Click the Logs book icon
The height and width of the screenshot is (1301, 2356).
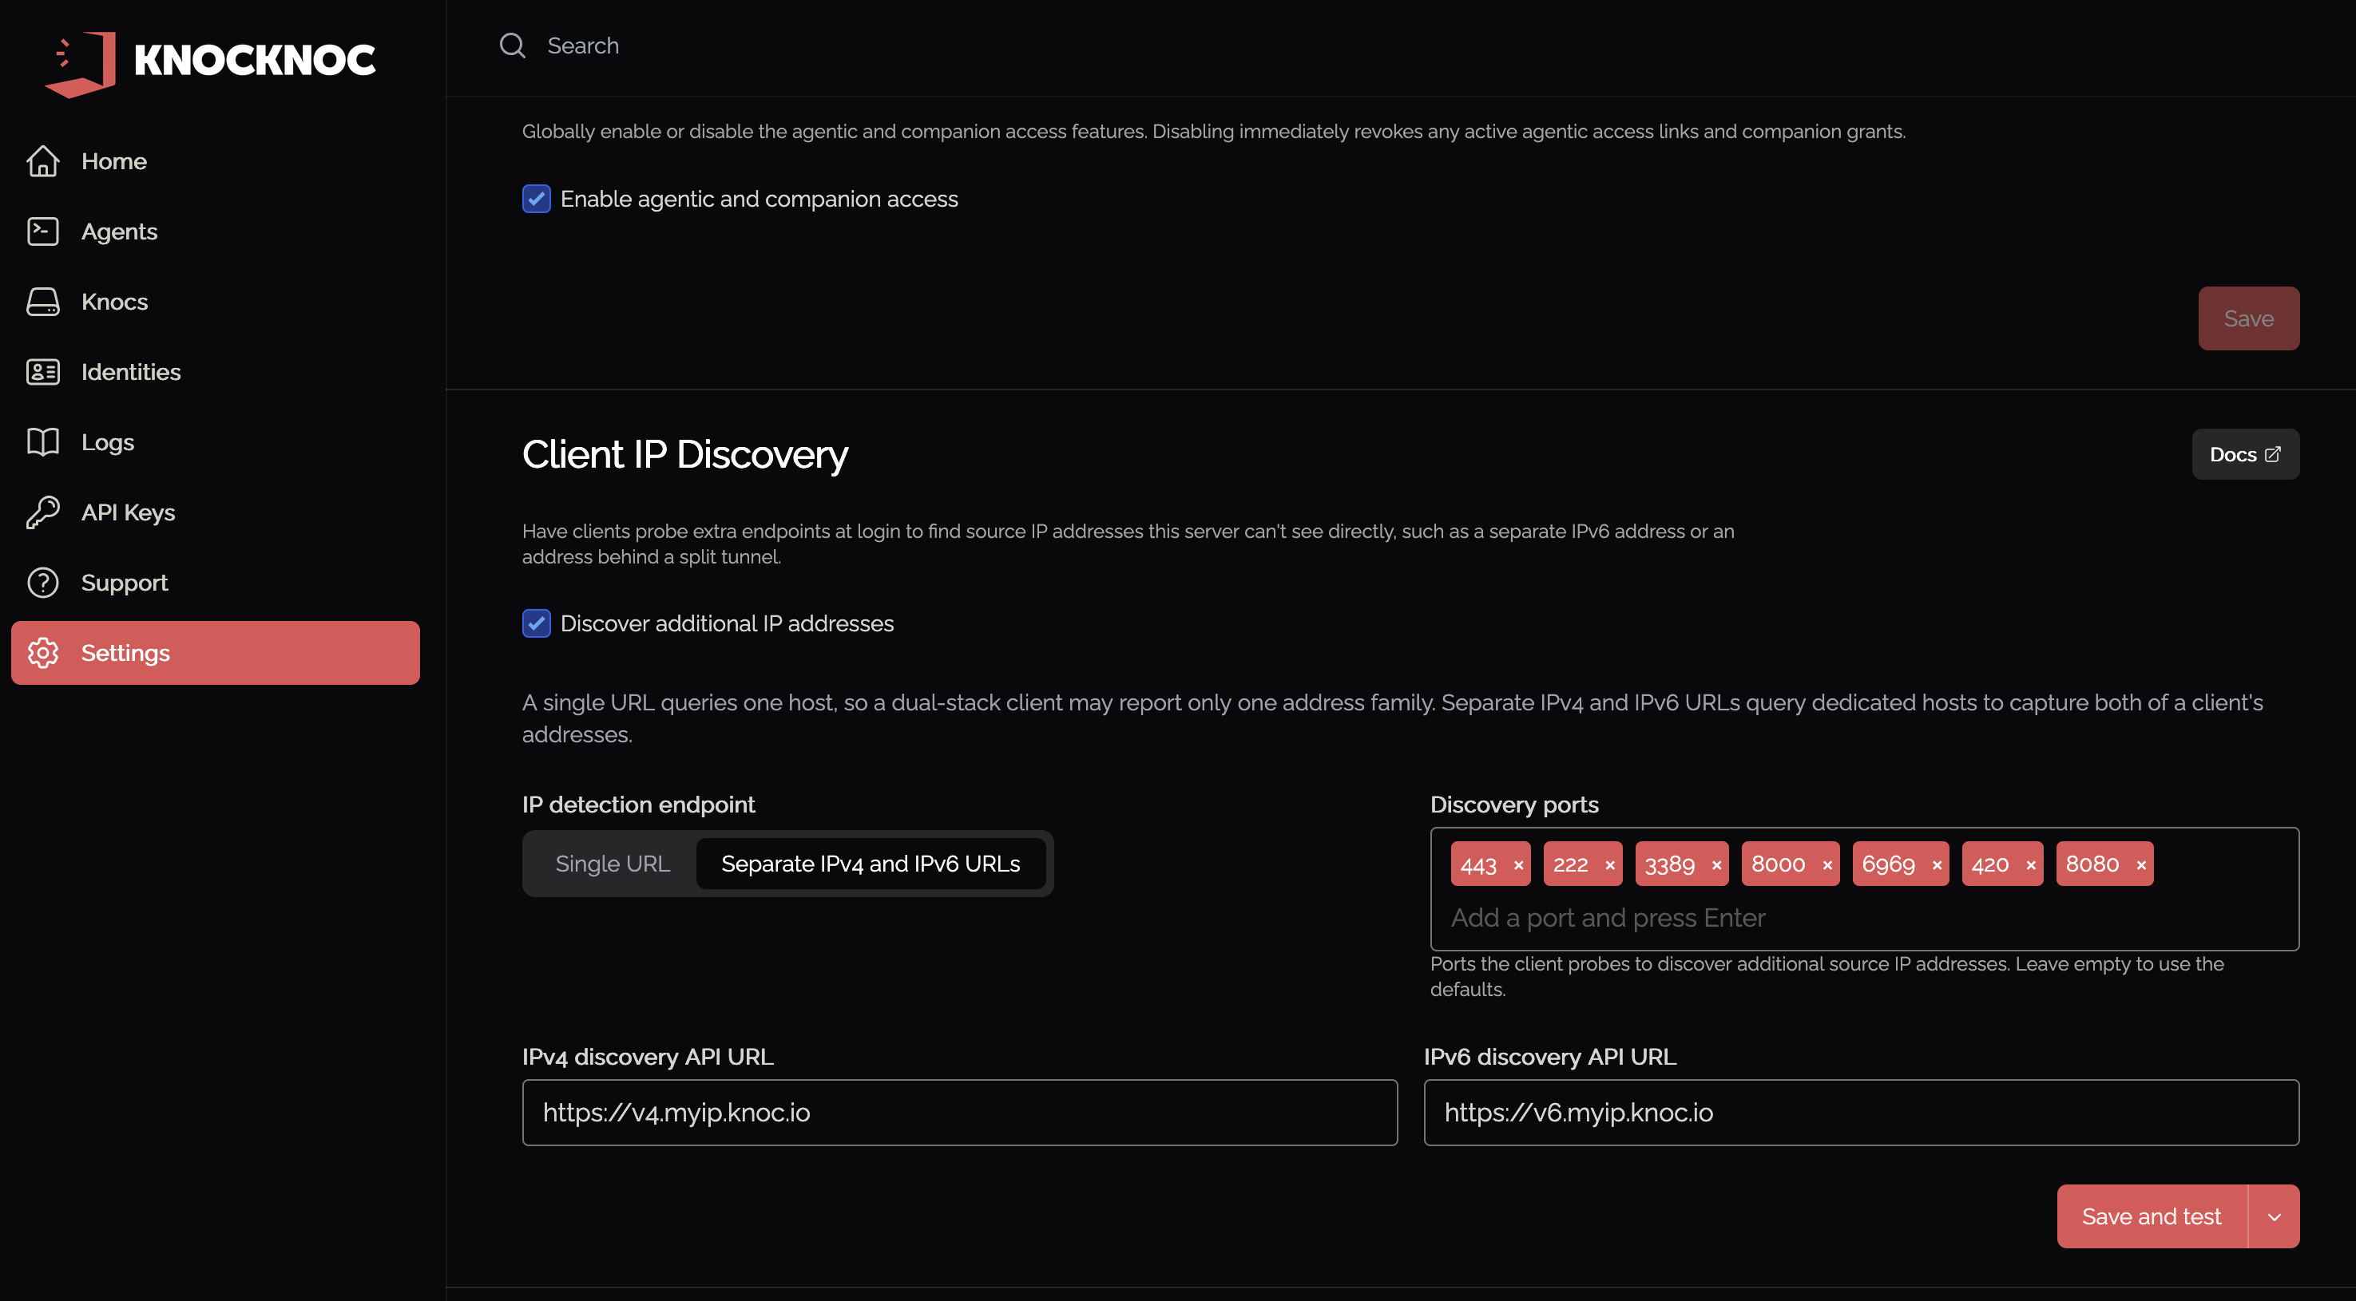pos(43,442)
